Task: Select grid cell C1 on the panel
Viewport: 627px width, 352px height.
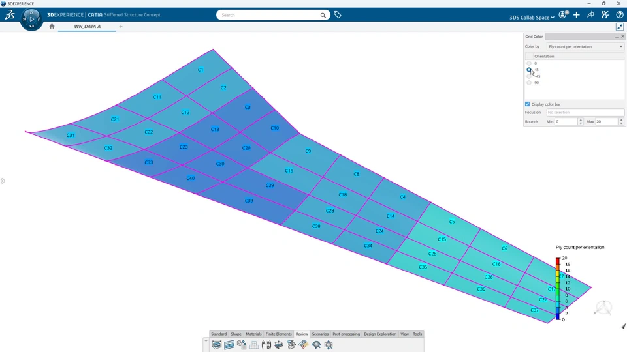Action: tap(201, 70)
